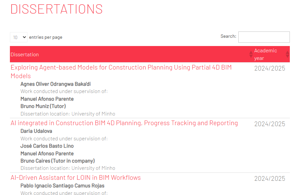Click Bruno Caires (Tutor in company)
This screenshot has width=307, height=195.
[57, 161]
